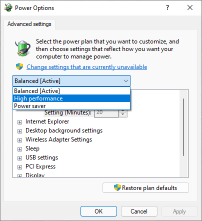Expand the Sleep settings node
This screenshot has width=202, height=221.
pos(19,149)
